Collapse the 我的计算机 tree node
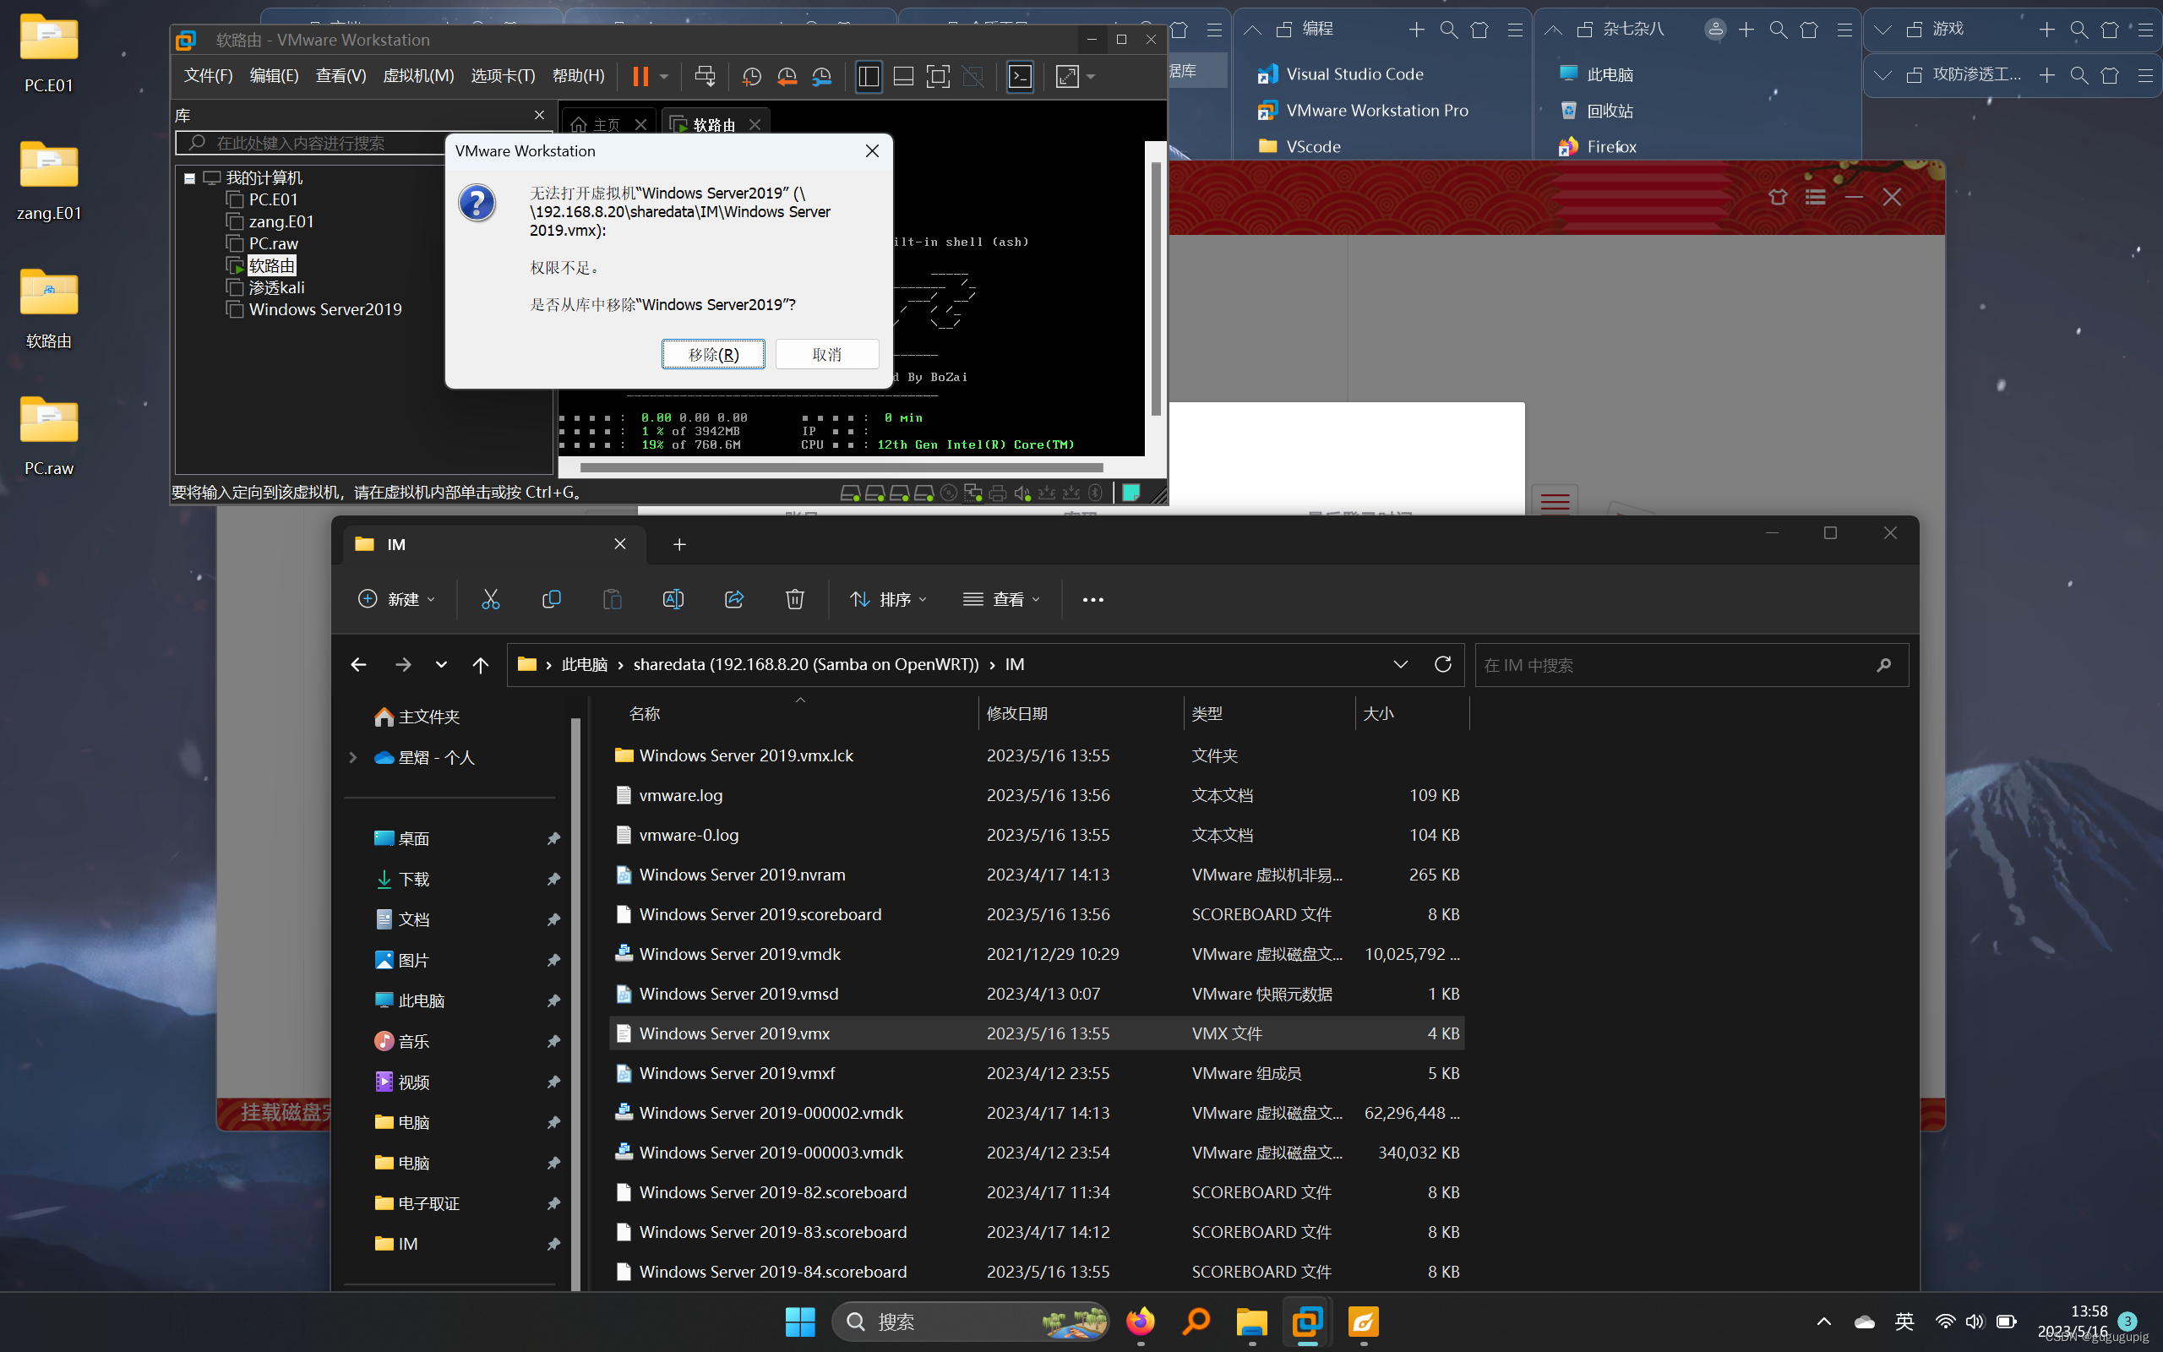Image resolution: width=2163 pixels, height=1352 pixels. 189,178
